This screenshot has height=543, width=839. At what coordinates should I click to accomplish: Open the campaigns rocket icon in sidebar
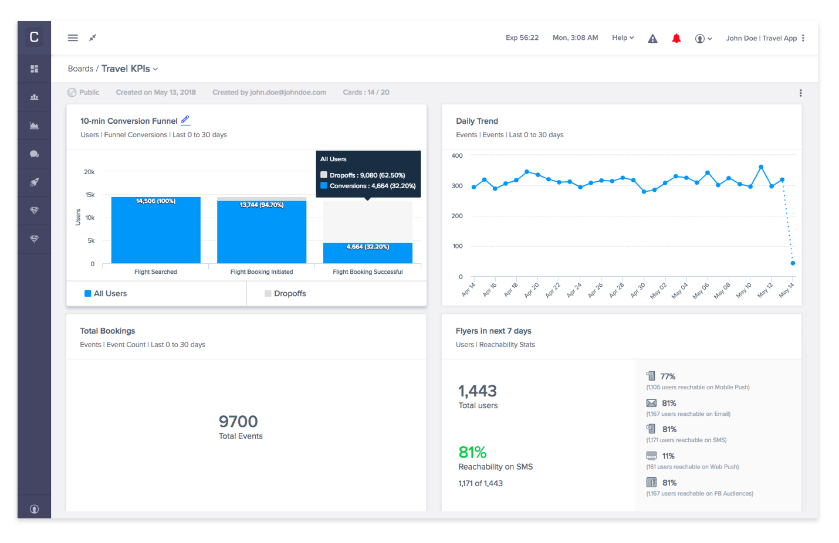pyautogui.click(x=34, y=182)
